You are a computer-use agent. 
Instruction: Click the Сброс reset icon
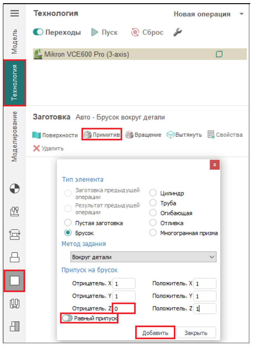pos(135,32)
